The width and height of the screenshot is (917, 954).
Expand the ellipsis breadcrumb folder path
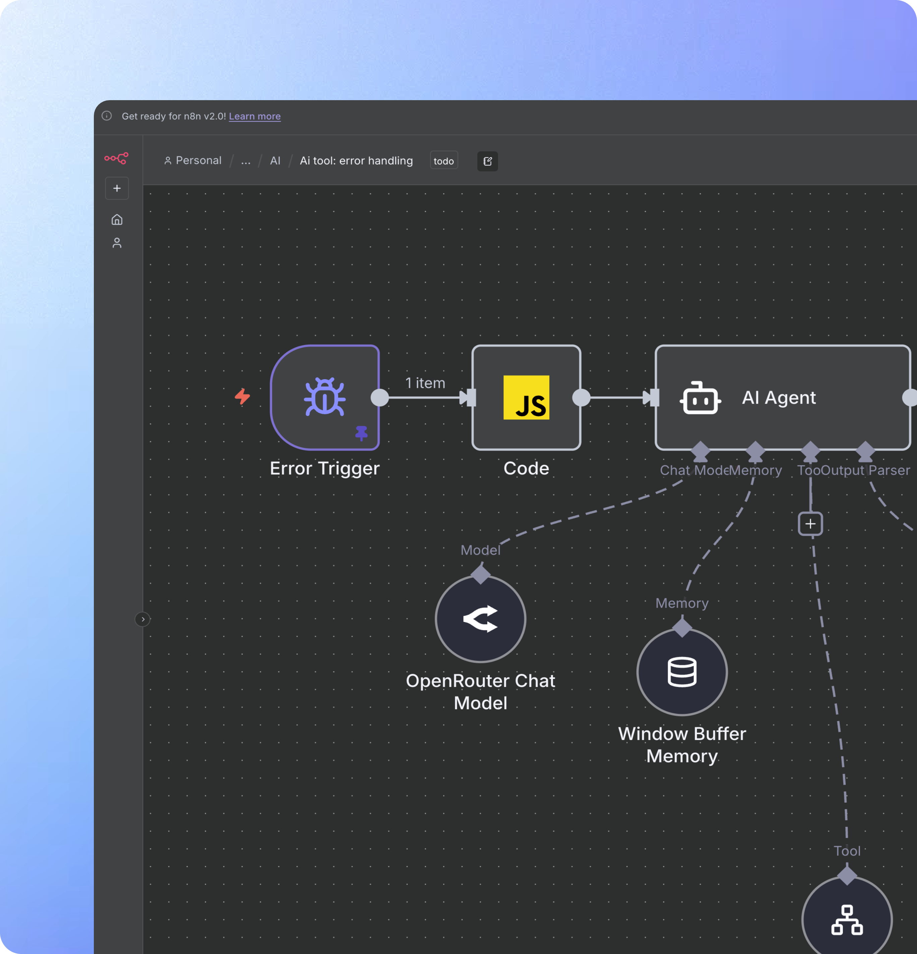pyautogui.click(x=246, y=161)
